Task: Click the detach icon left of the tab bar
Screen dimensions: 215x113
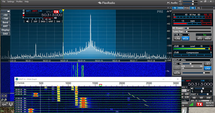Action: coord(168,8)
